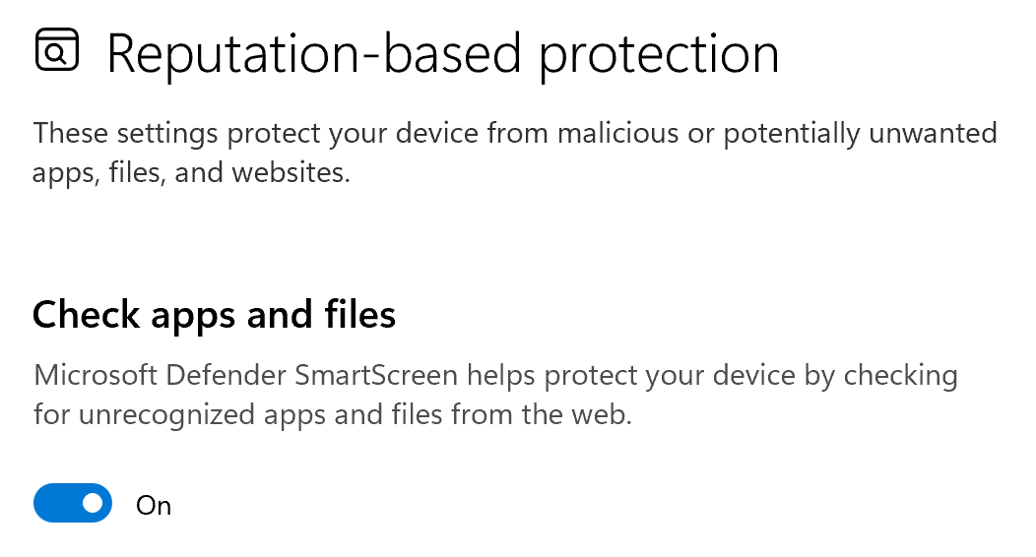The height and width of the screenshot is (557, 1036).
Task: Click the phrase "potentially unwanted" in the description
Action: pyautogui.click(x=856, y=133)
